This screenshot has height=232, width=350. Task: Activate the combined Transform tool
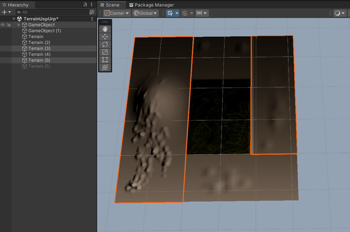(x=105, y=67)
